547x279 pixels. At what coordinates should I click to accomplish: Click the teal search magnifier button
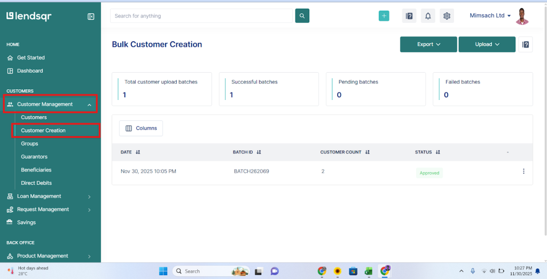[x=302, y=16]
